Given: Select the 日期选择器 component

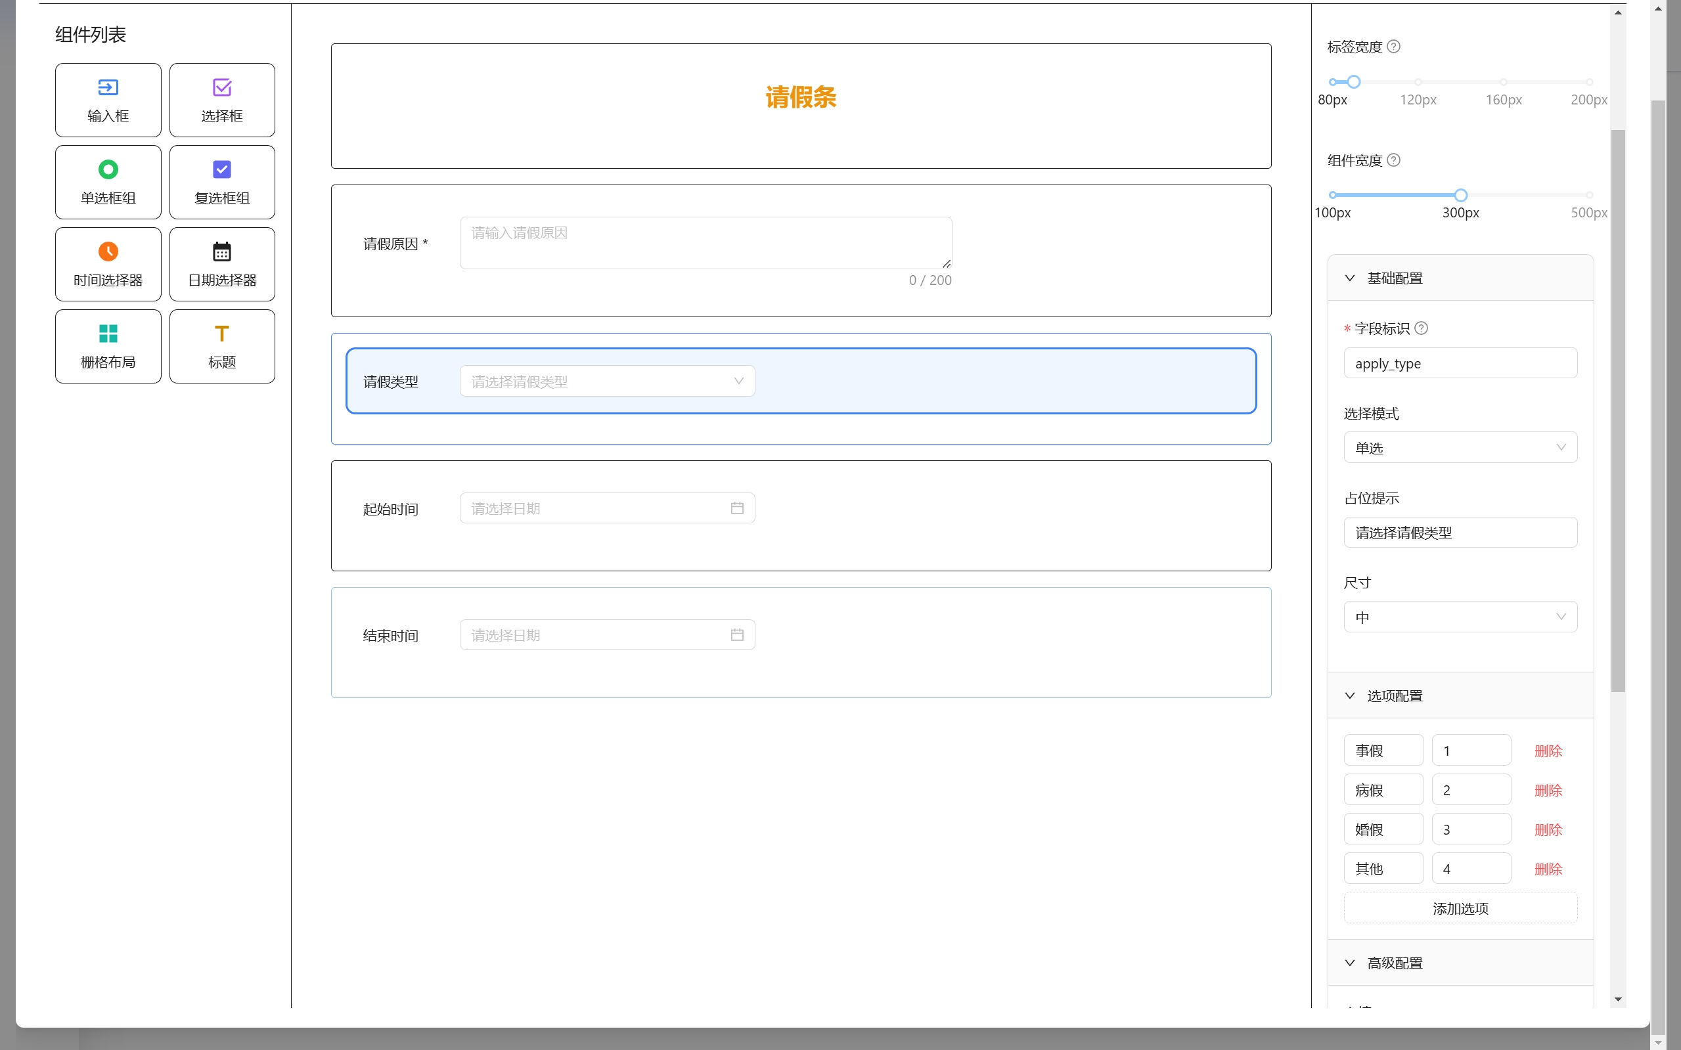Looking at the screenshot, I should [221, 264].
